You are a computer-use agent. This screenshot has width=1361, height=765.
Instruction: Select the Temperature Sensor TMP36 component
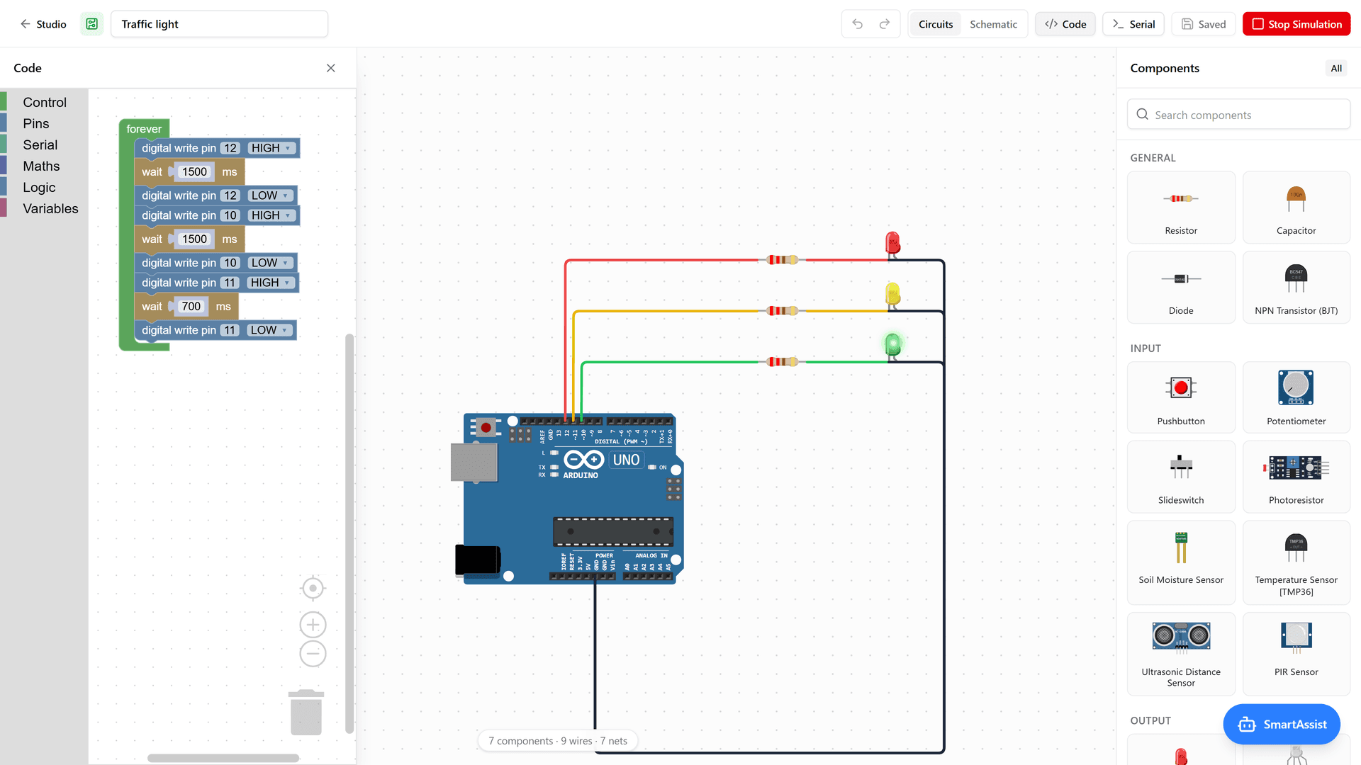[x=1296, y=562]
